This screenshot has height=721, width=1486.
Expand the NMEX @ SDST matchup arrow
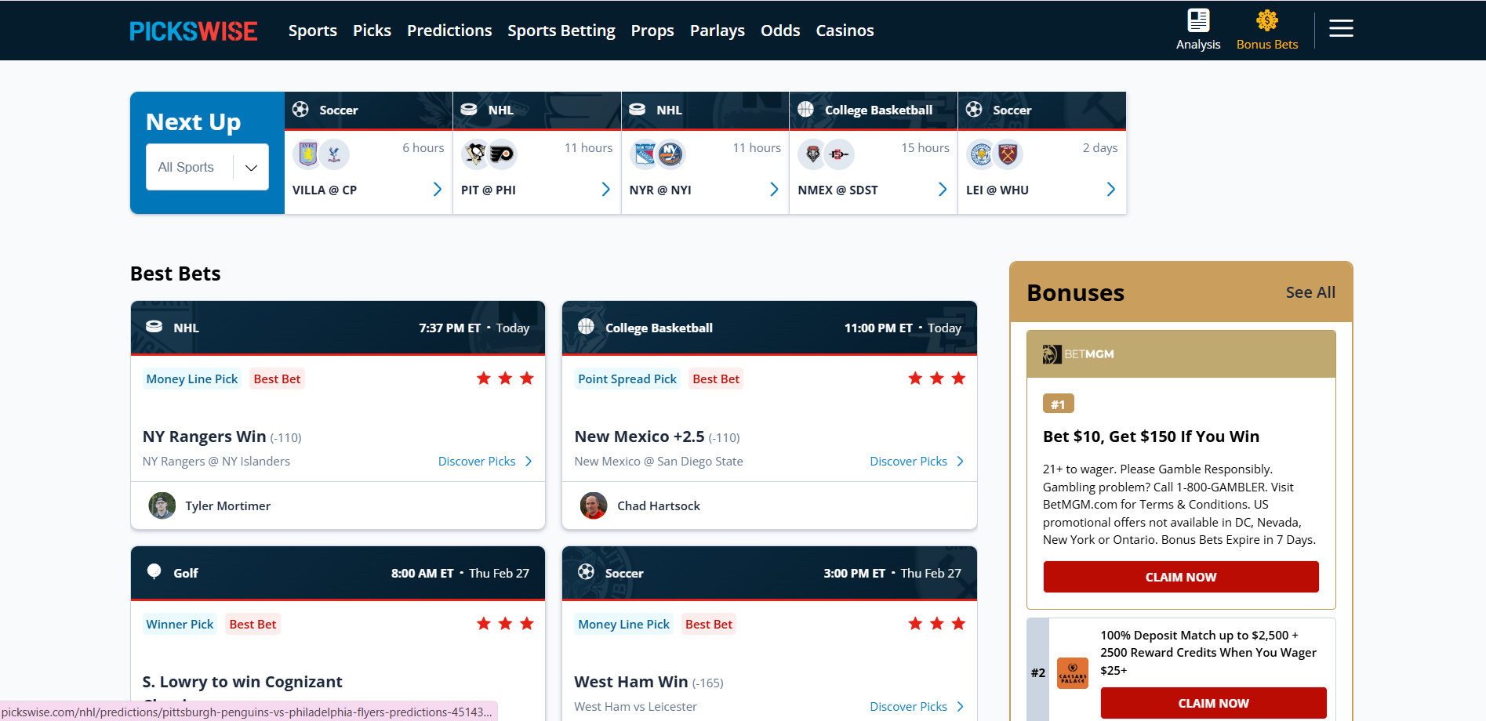[943, 190]
